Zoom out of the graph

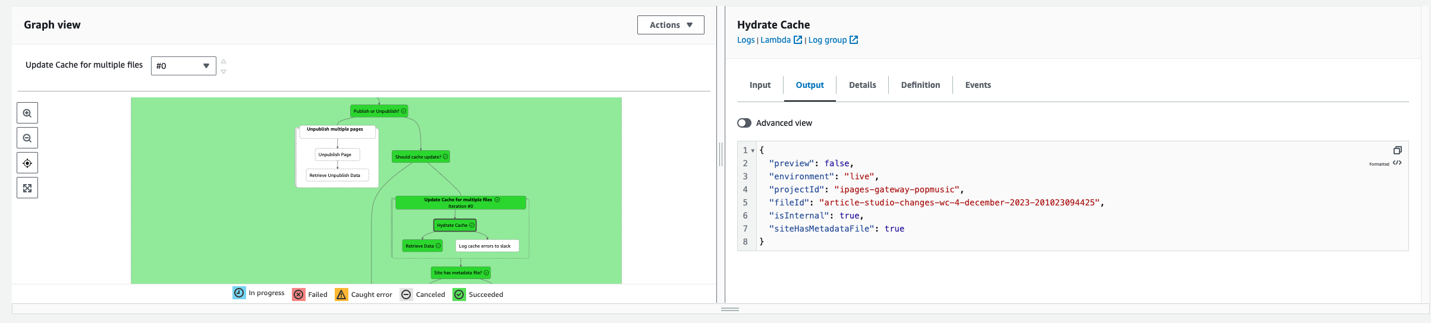(x=27, y=138)
